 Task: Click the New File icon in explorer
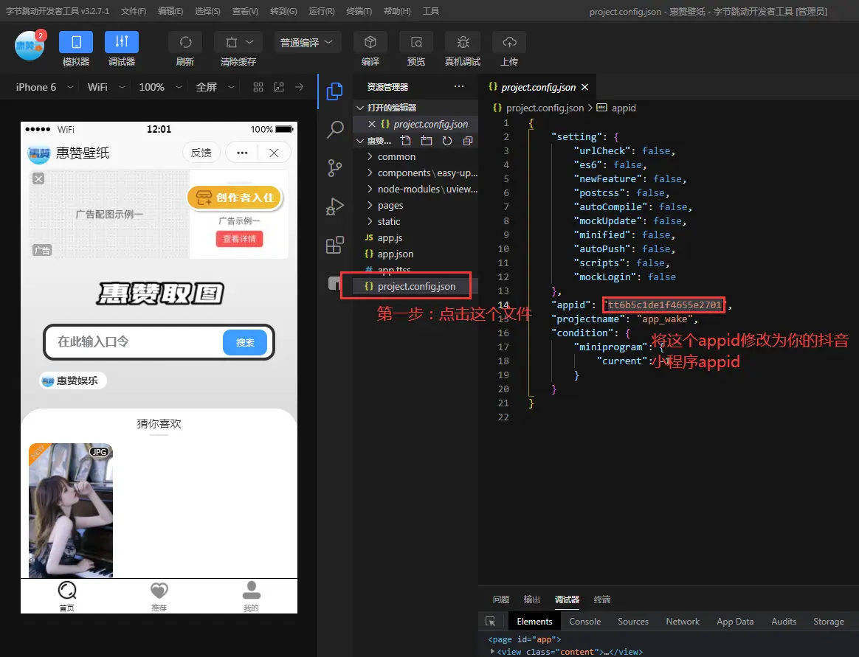tap(405, 141)
